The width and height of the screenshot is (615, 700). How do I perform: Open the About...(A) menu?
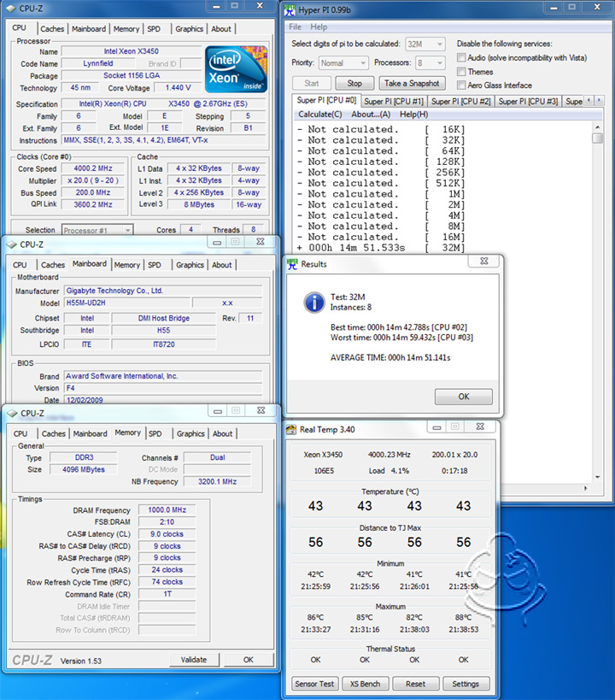coord(371,115)
